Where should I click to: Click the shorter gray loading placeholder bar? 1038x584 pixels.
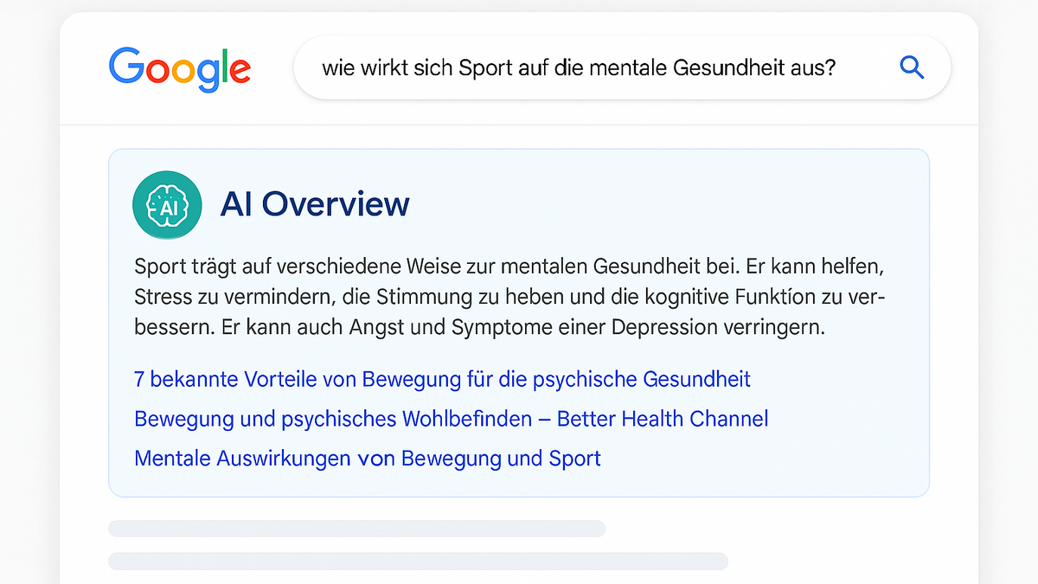[x=356, y=529]
